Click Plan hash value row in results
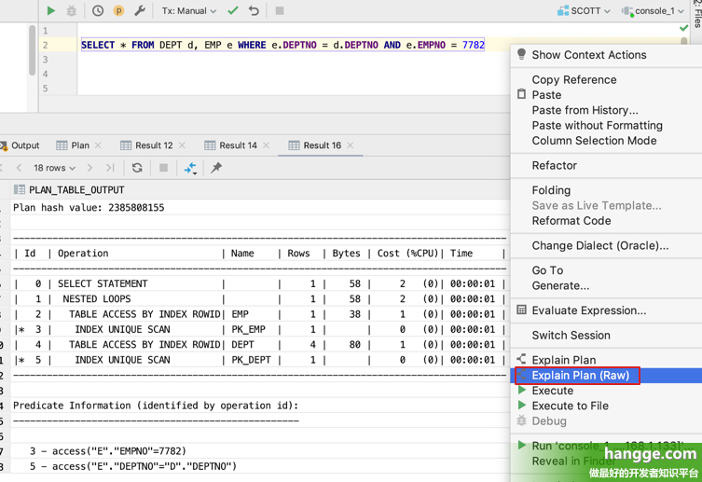 [260, 208]
